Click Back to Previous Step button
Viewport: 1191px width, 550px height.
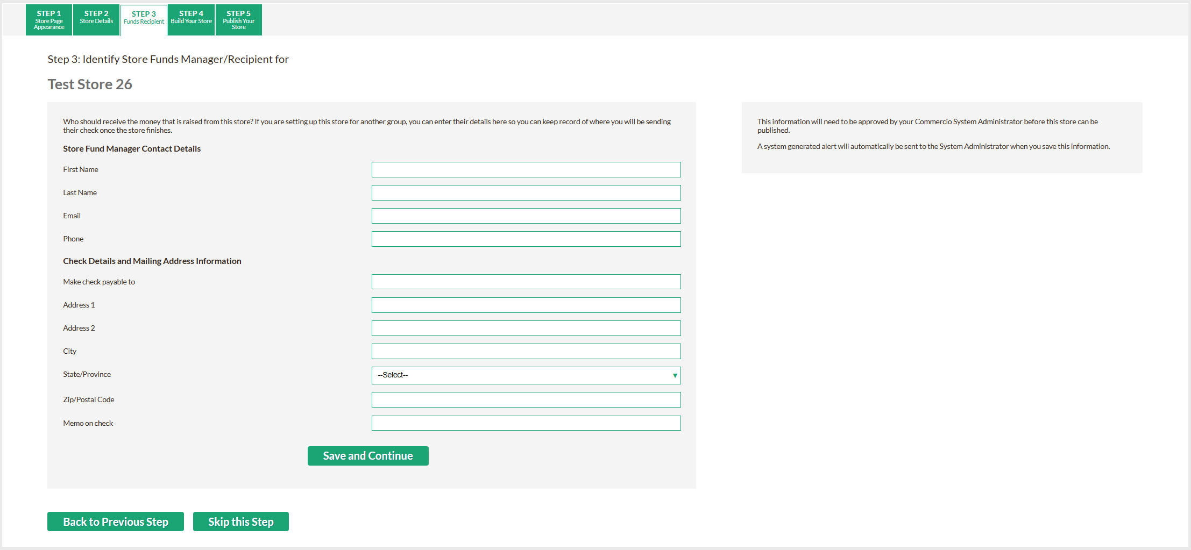click(116, 522)
